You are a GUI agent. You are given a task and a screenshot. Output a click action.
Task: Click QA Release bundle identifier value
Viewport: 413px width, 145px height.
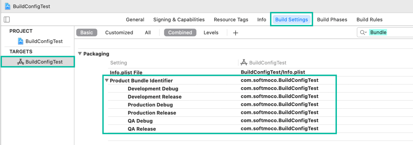tap(279, 129)
